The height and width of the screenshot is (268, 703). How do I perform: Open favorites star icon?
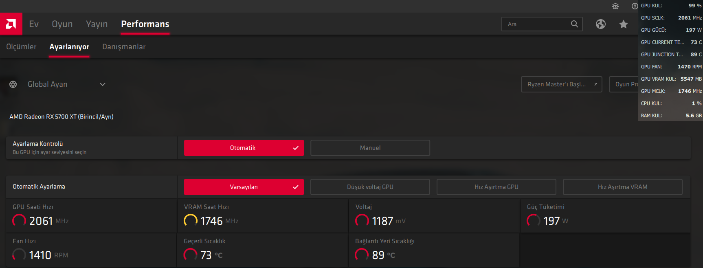click(624, 24)
